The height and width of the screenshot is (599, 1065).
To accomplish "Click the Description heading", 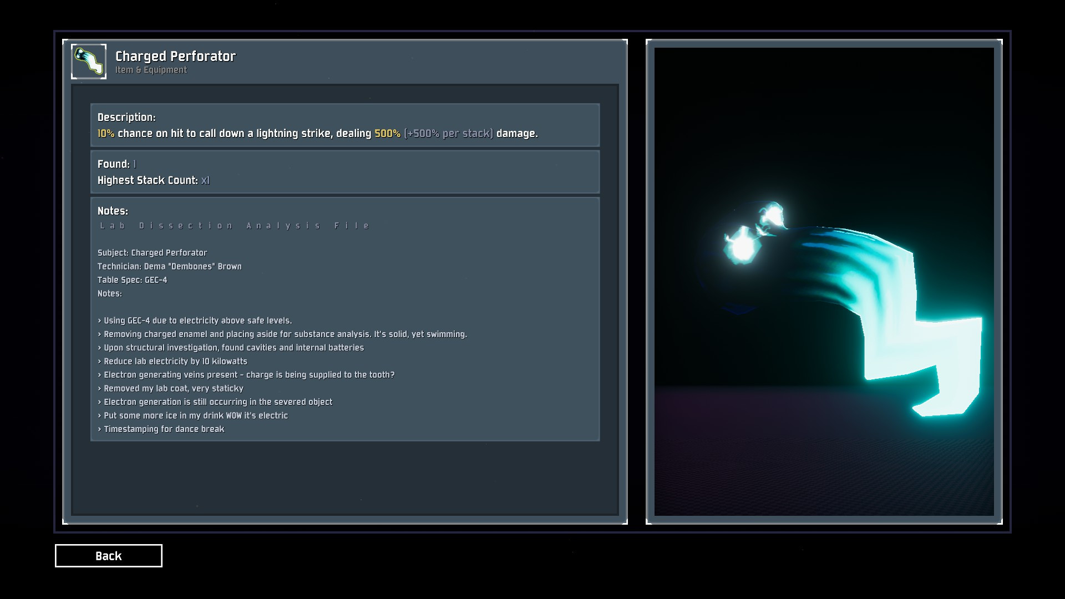I will point(126,117).
